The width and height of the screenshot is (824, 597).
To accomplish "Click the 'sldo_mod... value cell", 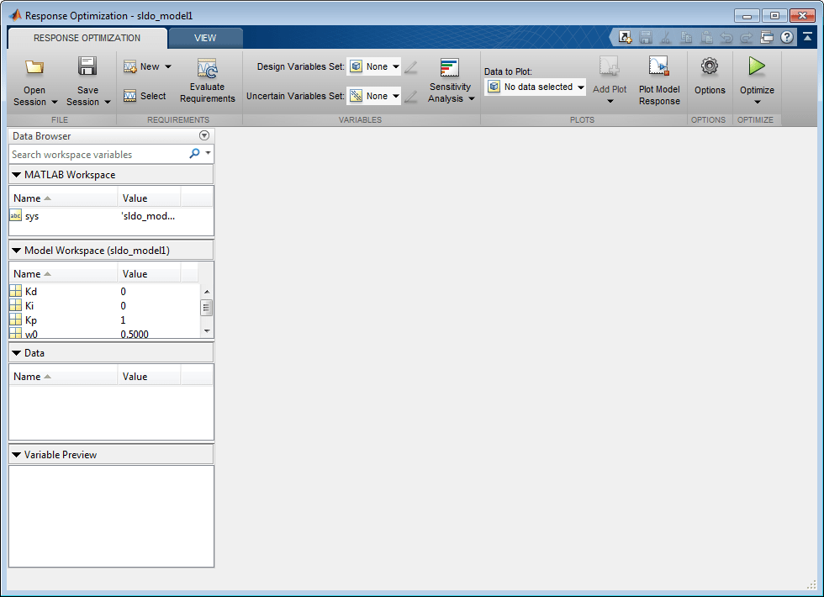I will click(148, 216).
